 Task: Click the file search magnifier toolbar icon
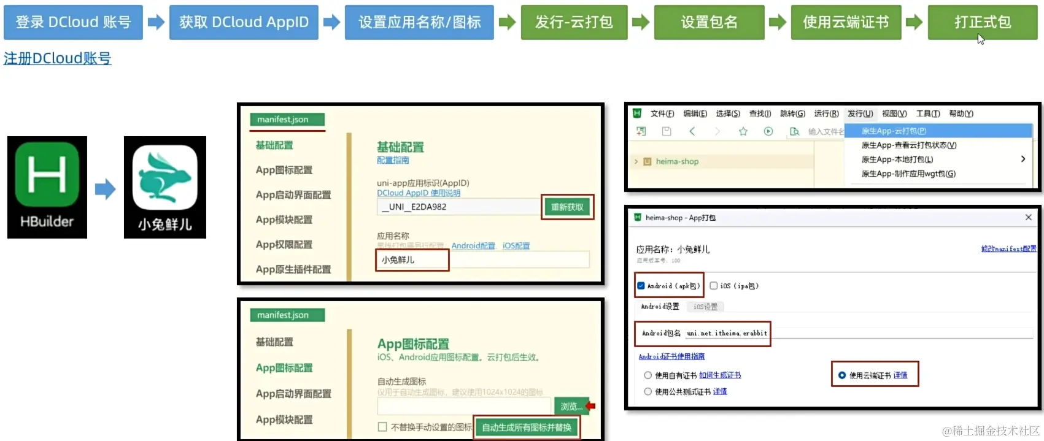click(x=795, y=131)
